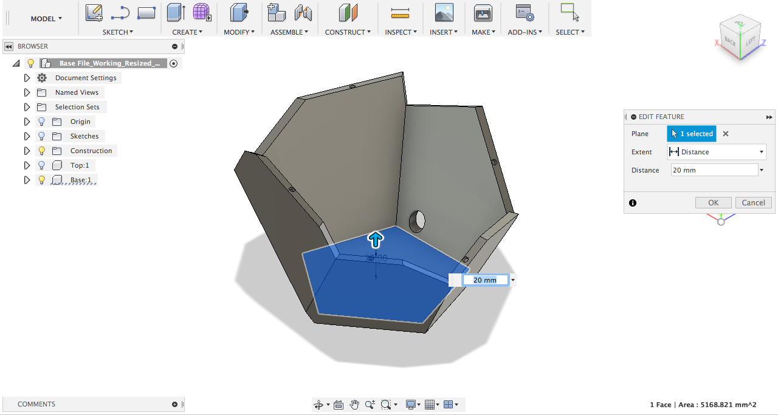Click the 1 selected plane button
The height and width of the screenshot is (415, 778).
click(692, 134)
